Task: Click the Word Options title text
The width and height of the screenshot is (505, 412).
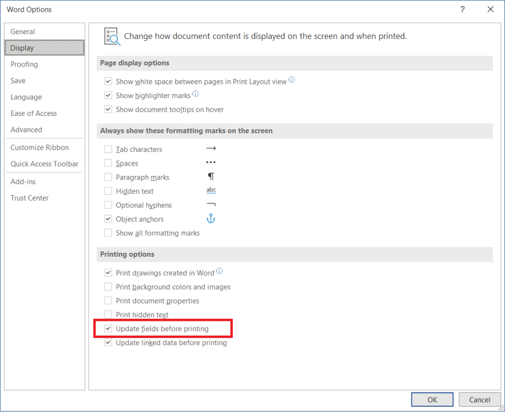Action: coord(29,10)
